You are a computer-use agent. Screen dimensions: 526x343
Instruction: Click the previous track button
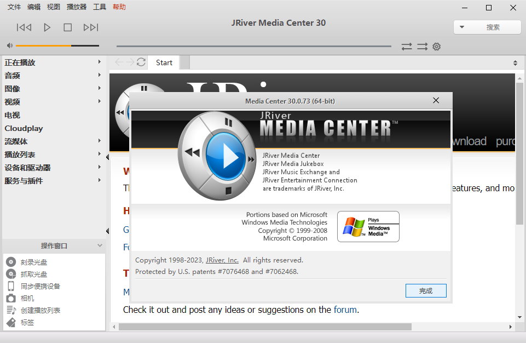tap(24, 27)
